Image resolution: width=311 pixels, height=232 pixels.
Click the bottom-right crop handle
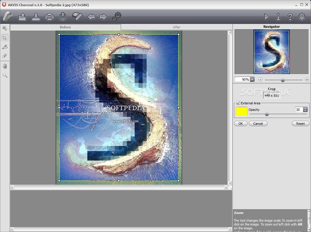[179, 181]
